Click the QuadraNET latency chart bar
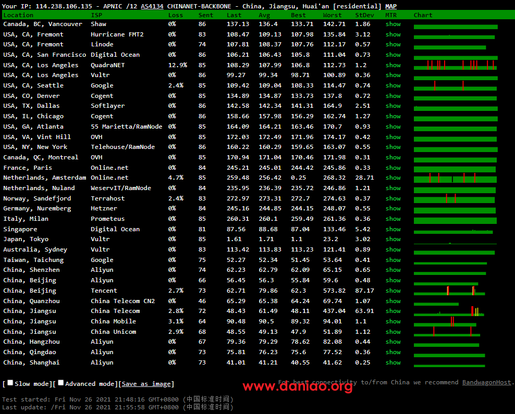515x414 pixels. coord(455,65)
